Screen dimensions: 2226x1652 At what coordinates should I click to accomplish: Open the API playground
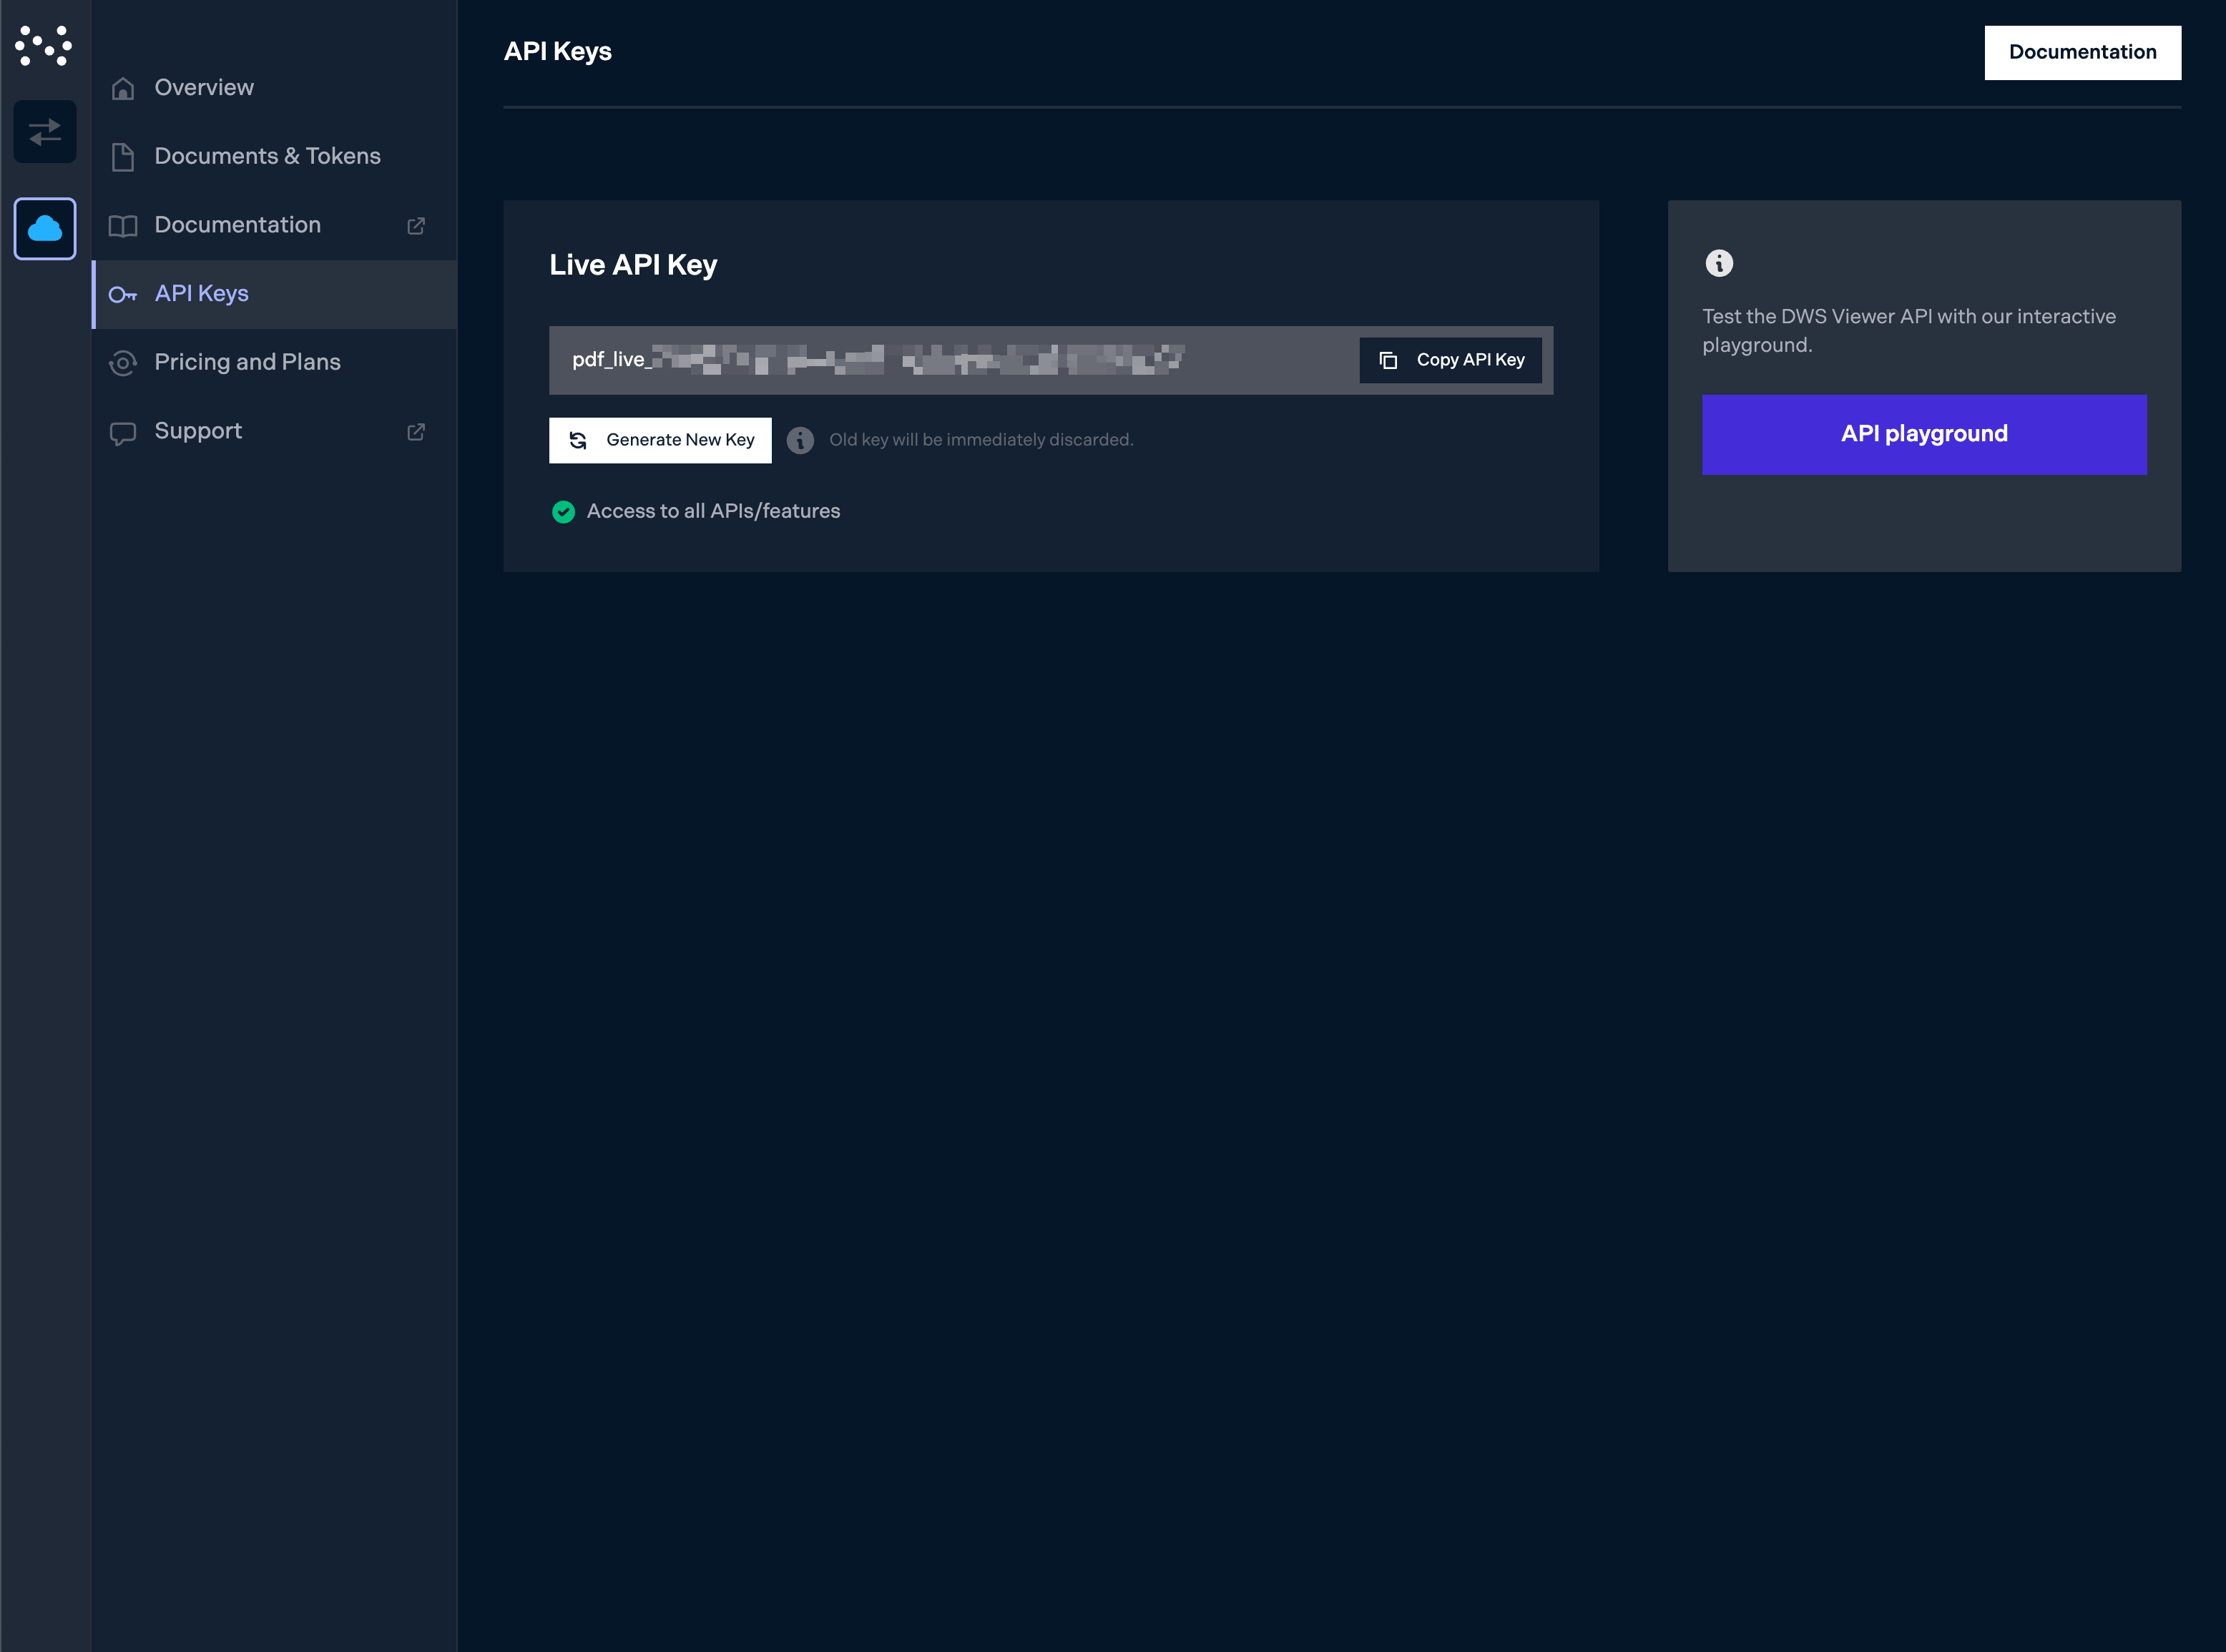(1923, 434)
